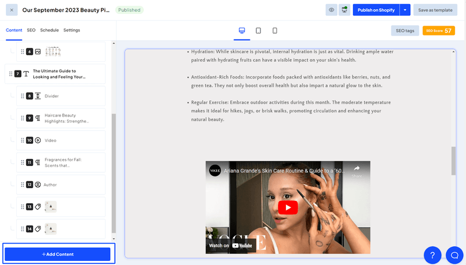Select tablet preview mode
466x265 pixels.
point(258,31)
